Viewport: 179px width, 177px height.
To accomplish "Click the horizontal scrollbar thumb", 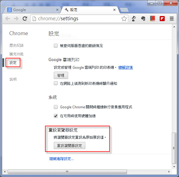I will 67,172.
